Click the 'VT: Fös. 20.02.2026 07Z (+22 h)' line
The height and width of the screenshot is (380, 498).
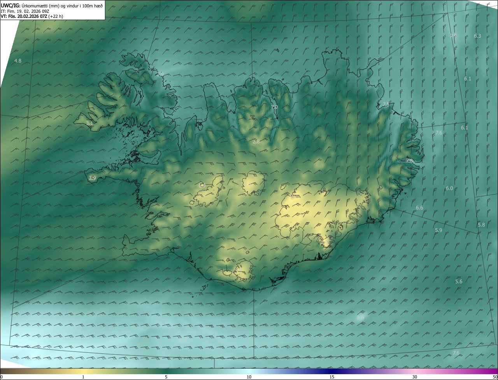(32, 16)
